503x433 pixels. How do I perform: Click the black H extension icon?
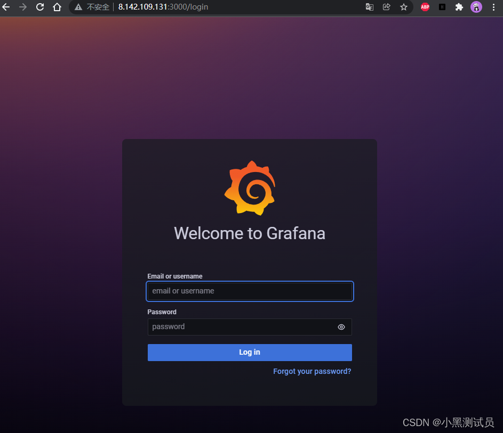(x=442, y=7)
